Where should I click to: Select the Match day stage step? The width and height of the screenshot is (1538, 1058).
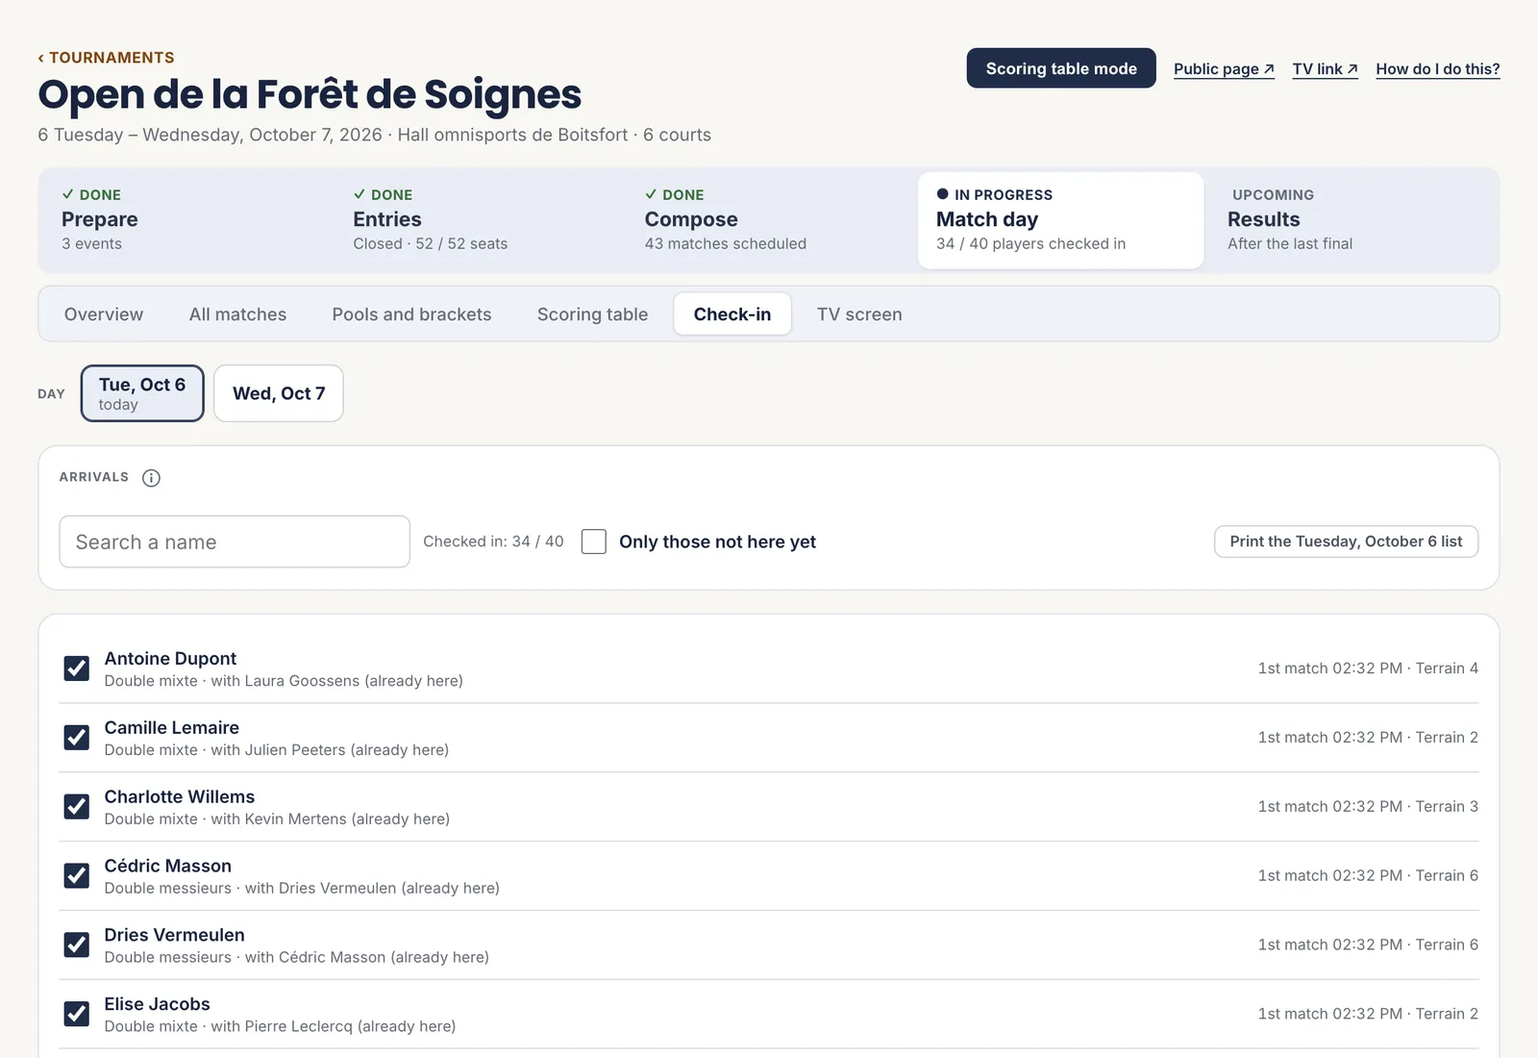pos(1061,220)
